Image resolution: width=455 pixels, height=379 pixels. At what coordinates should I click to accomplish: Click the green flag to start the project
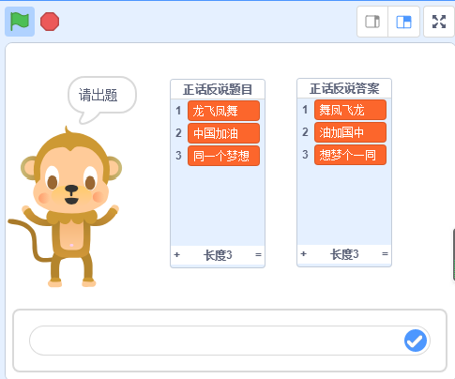coord(20,22)
